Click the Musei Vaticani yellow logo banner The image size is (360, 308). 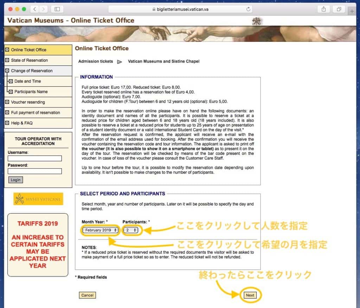[x=38, y=199]
